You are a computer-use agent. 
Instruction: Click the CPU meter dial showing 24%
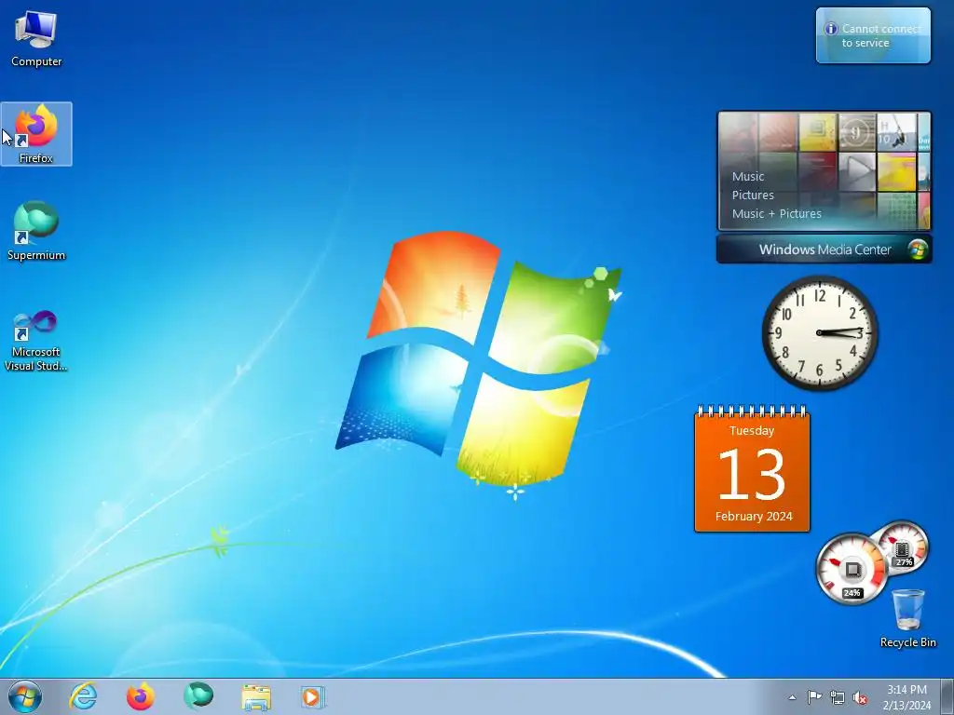pyautogui.click(x=852, y=569)
